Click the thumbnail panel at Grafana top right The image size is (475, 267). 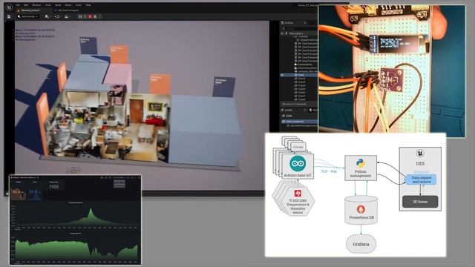coord(119,183)
